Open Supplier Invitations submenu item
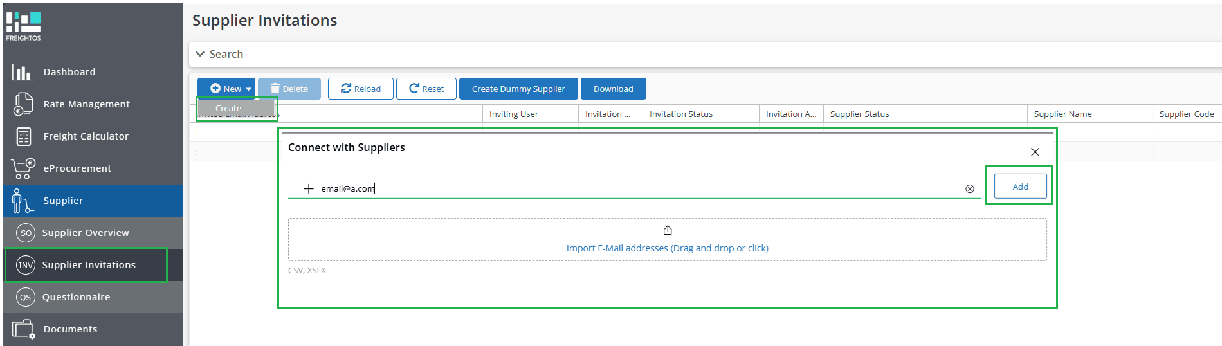Screen dimensions: 1222x346 (93, 265)
